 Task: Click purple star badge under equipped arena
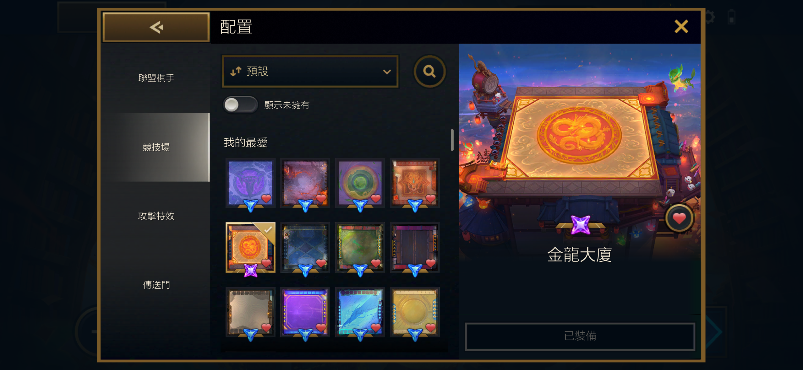pos(251,270)
